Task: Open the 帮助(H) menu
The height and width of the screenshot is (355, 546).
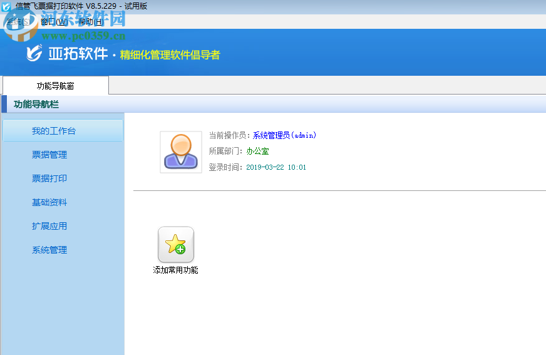Action: point(91,21)
